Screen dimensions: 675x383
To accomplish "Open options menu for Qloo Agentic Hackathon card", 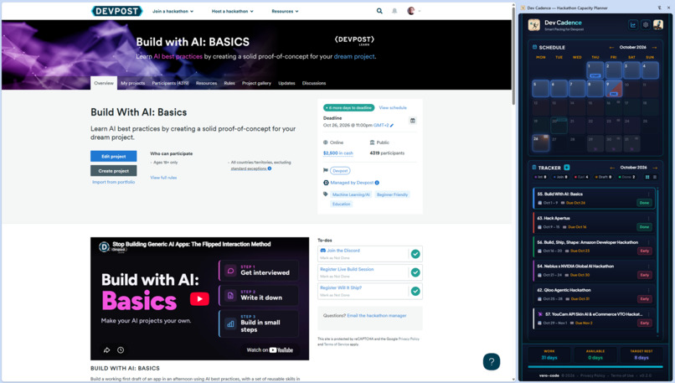I will click(x=648, y=290).
